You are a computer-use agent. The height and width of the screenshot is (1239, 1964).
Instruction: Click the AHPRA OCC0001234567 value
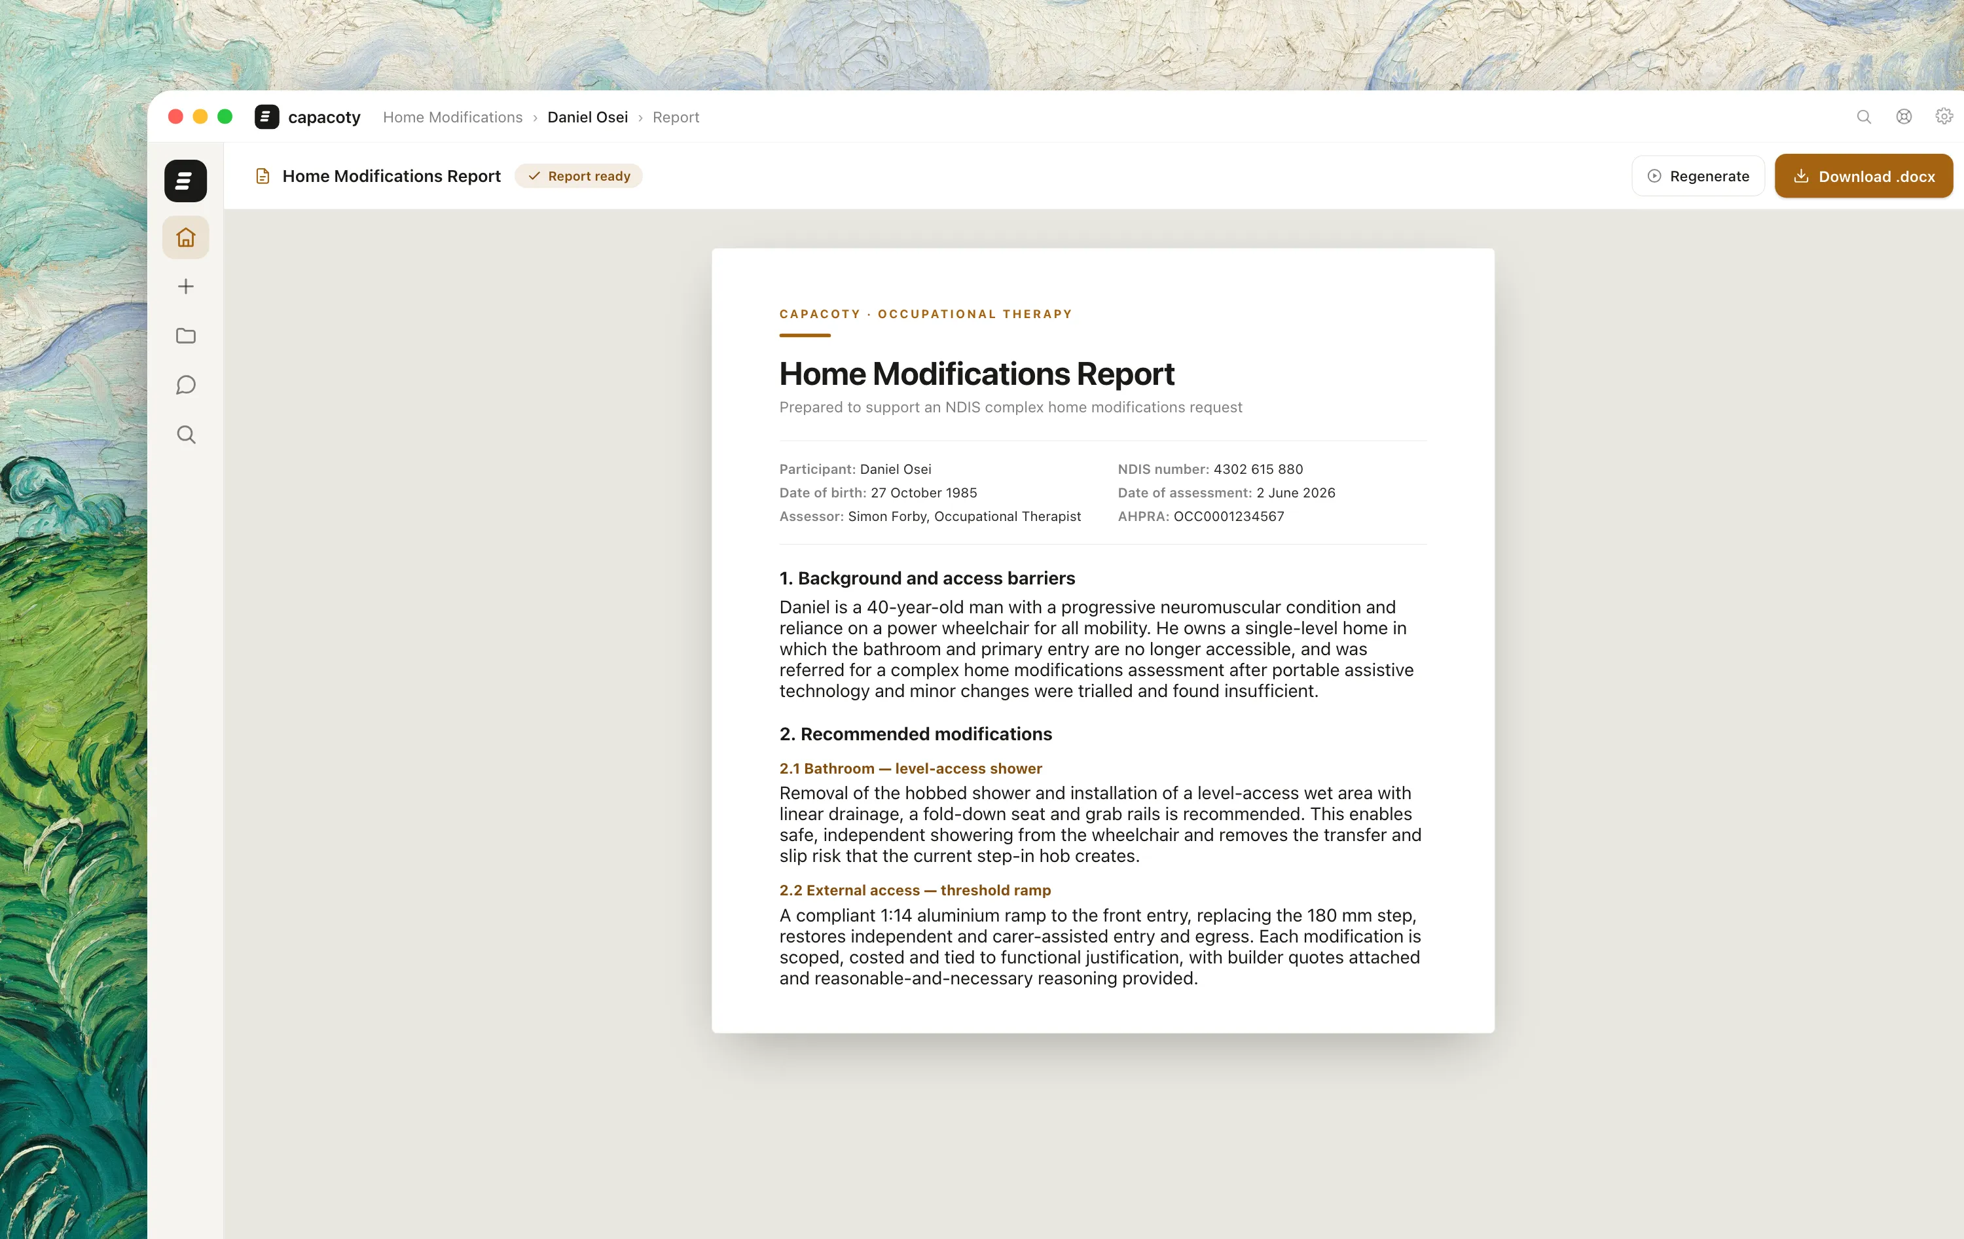pos(1228,516)
